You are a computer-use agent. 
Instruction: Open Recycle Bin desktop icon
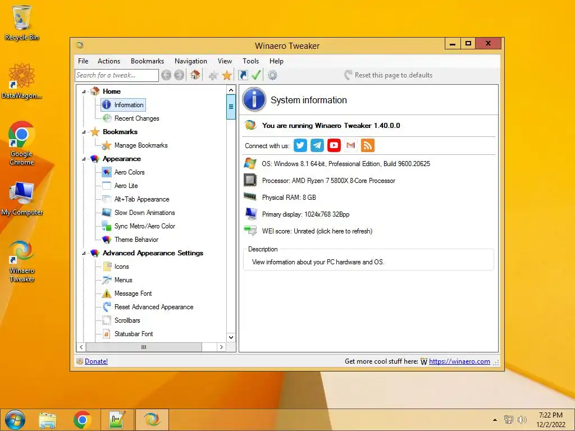pos(22,23)
